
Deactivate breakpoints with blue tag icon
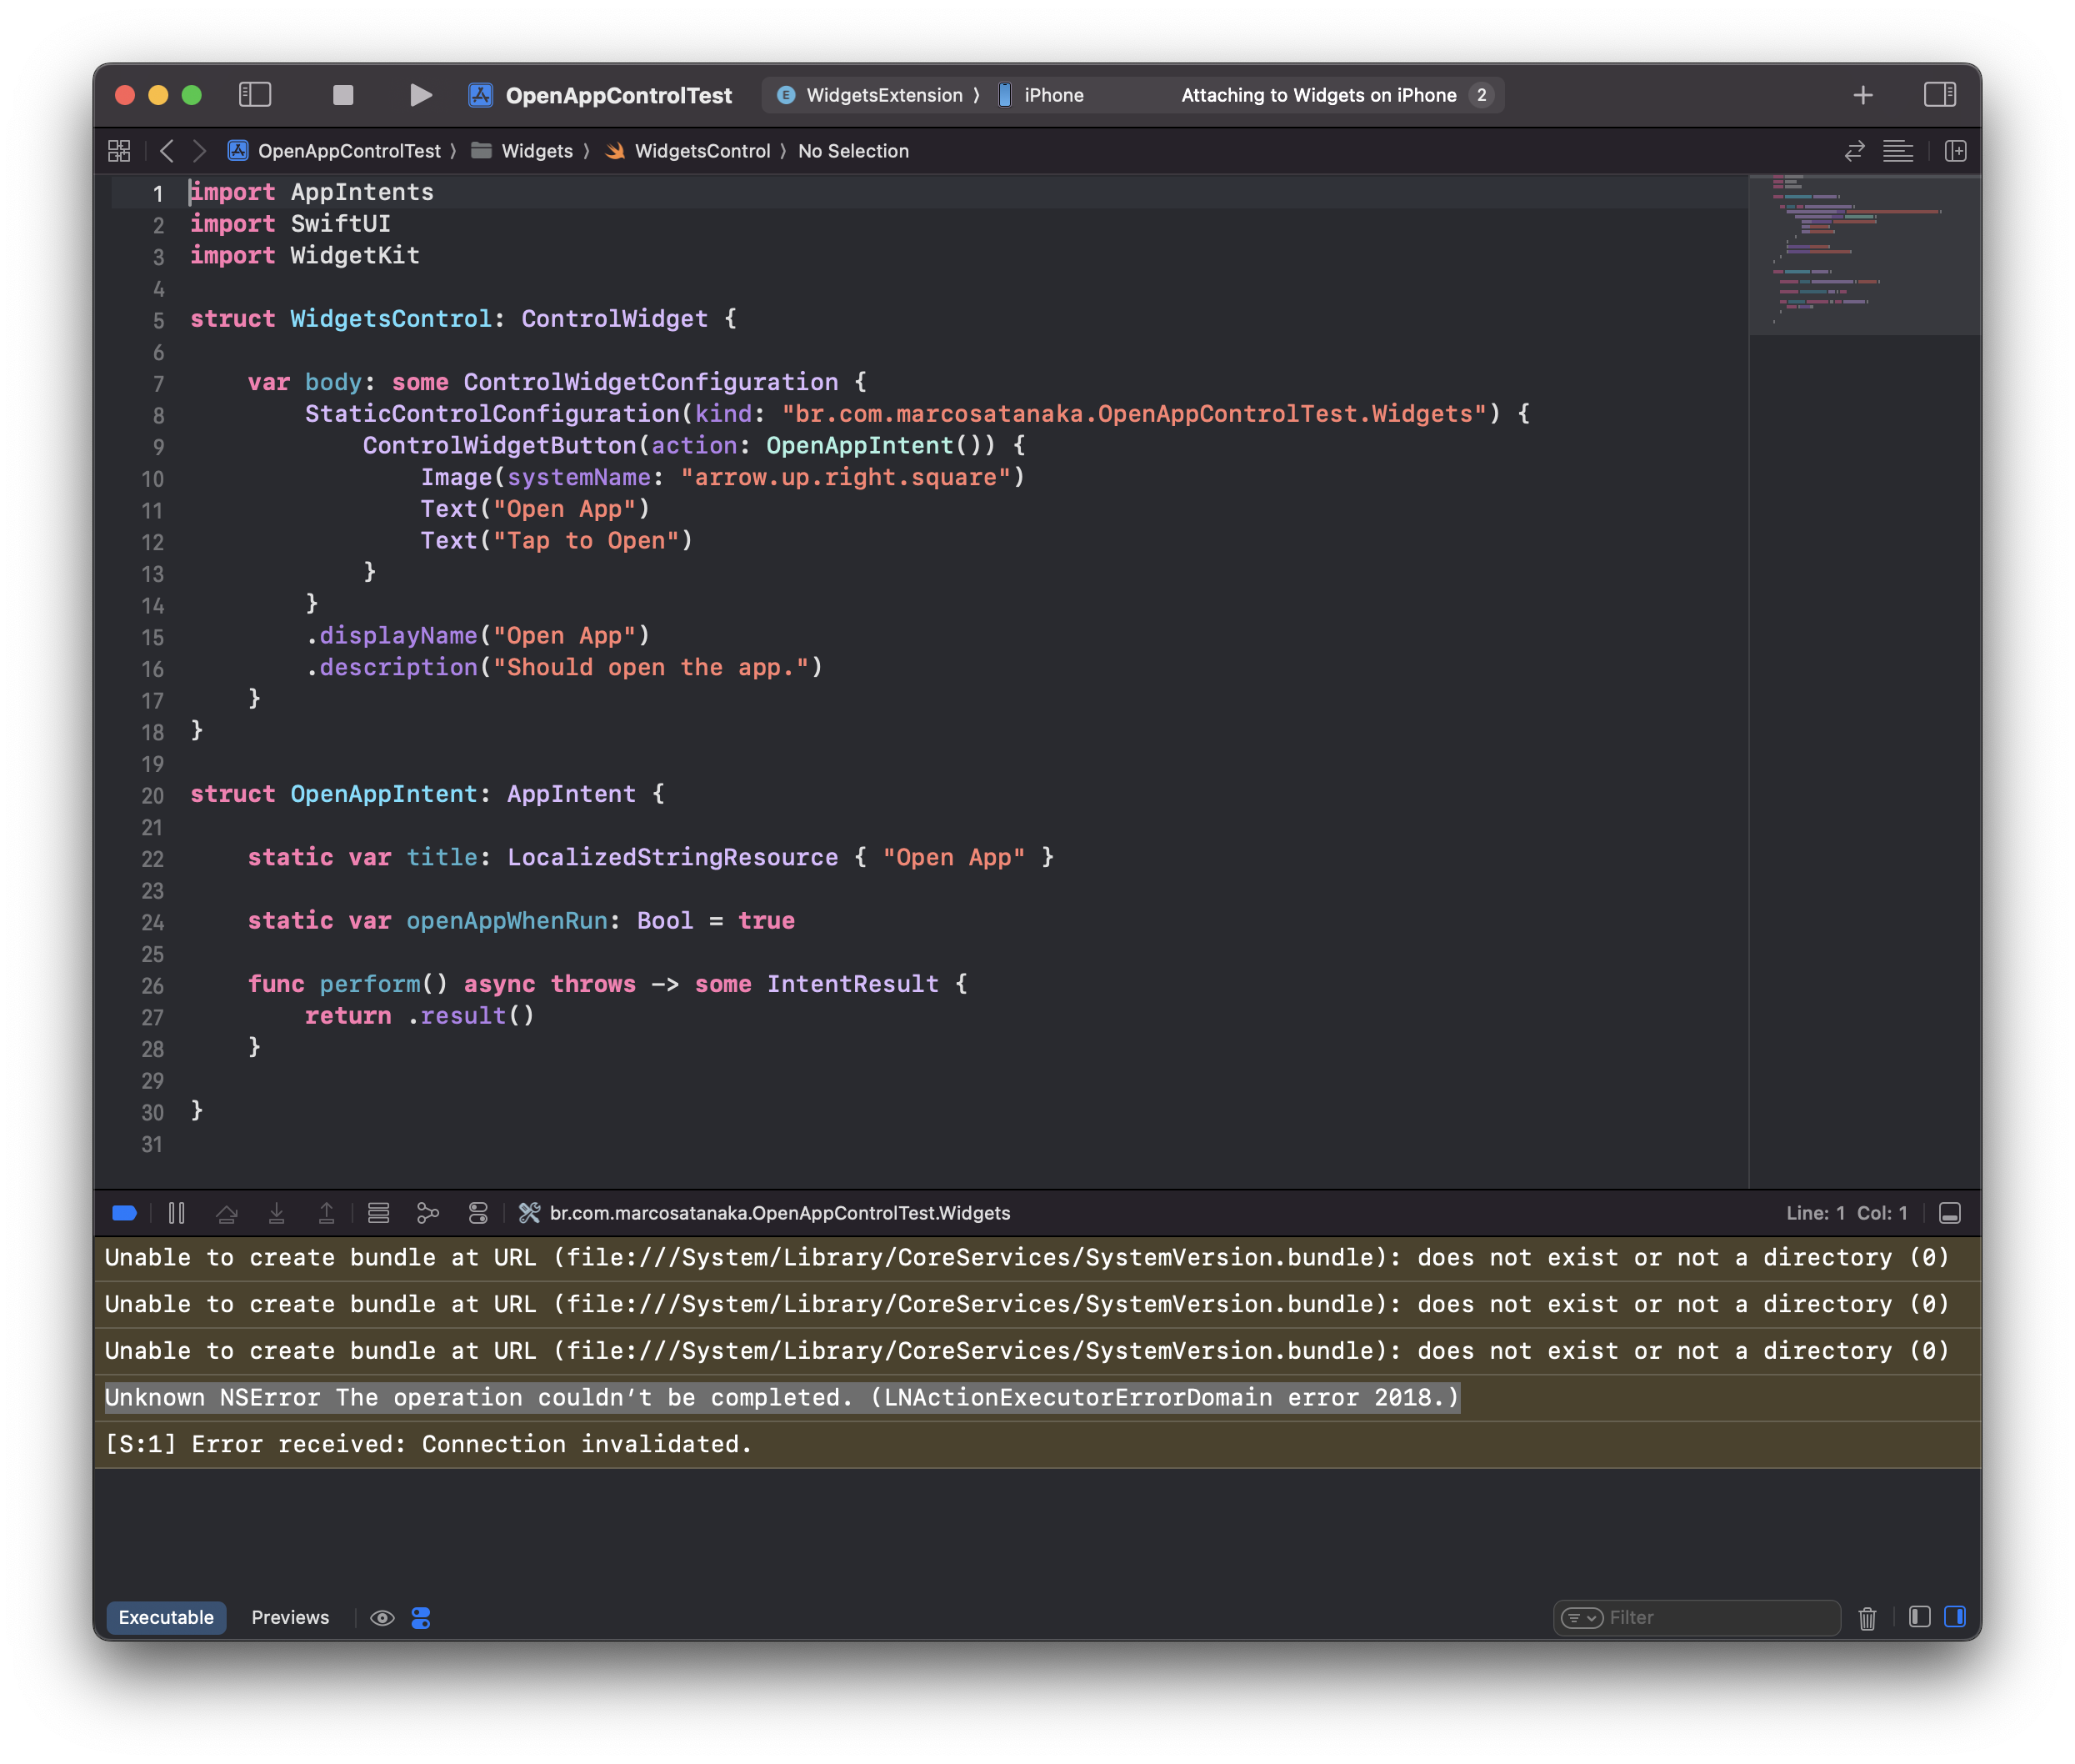tap(125, 1213)
